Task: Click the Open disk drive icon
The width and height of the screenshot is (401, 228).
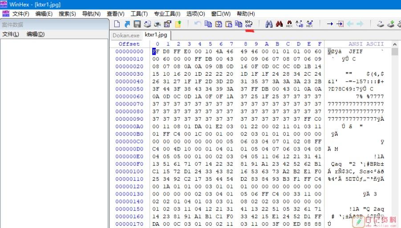Action: (381, 24)
